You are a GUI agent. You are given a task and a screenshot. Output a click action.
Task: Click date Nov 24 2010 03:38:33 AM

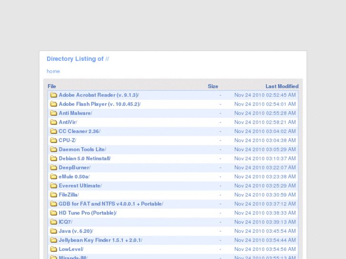[x=265, y=213]
